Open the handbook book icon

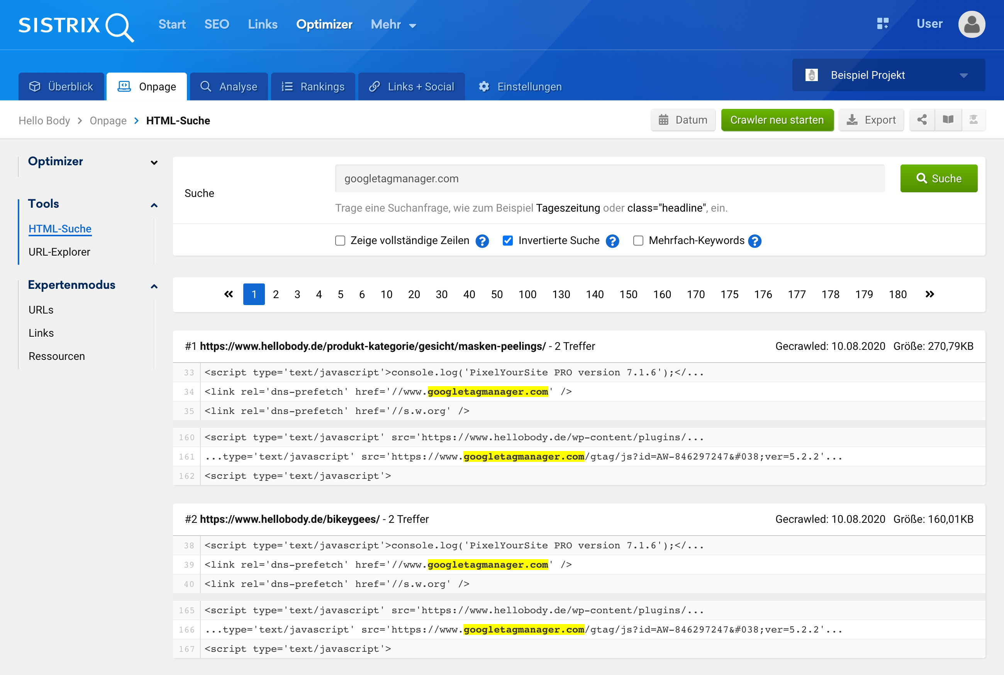coord(948,120)
